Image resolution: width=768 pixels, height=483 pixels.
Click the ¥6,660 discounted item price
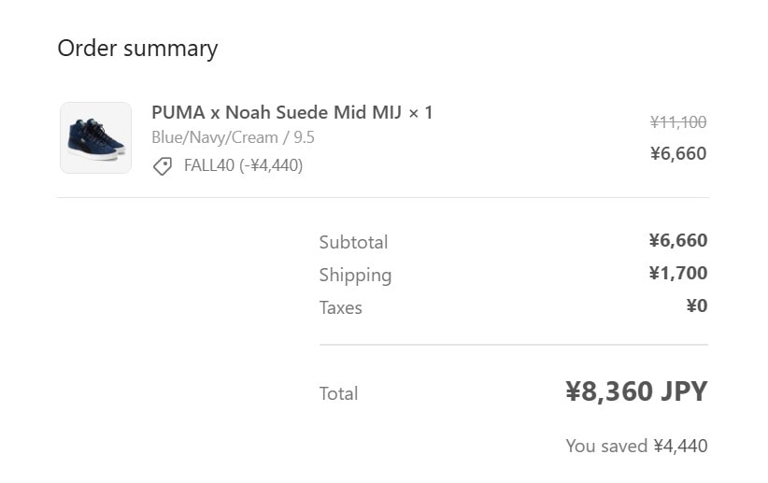tap(678, 153)
